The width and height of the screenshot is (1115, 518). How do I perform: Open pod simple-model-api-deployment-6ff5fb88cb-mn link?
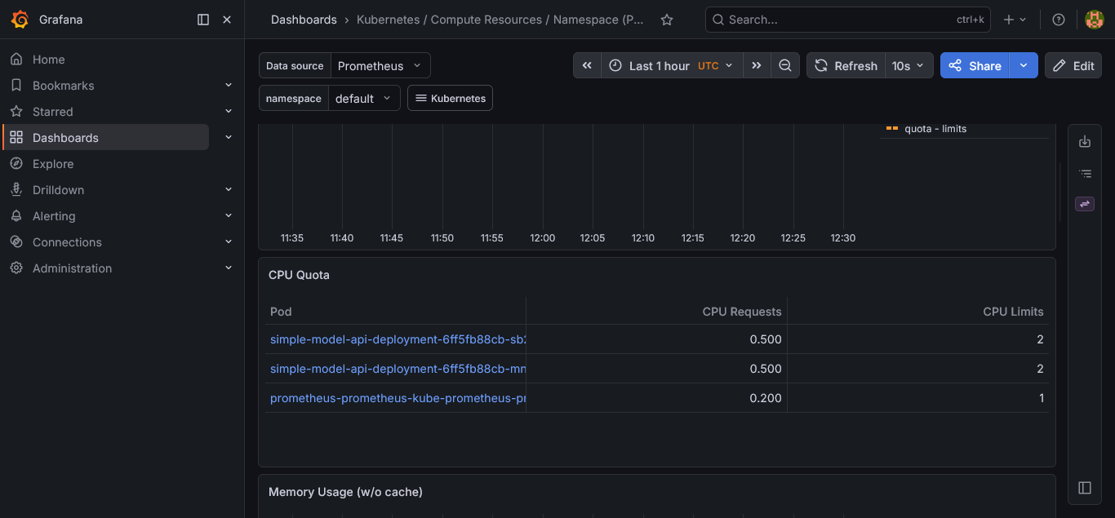pos(398,369)
